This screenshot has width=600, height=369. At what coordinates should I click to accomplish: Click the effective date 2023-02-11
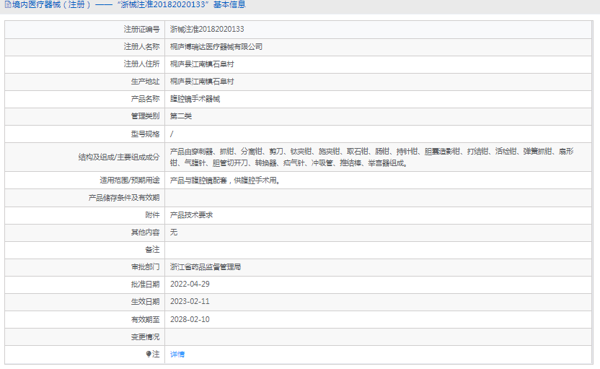[x=190, y=301]
